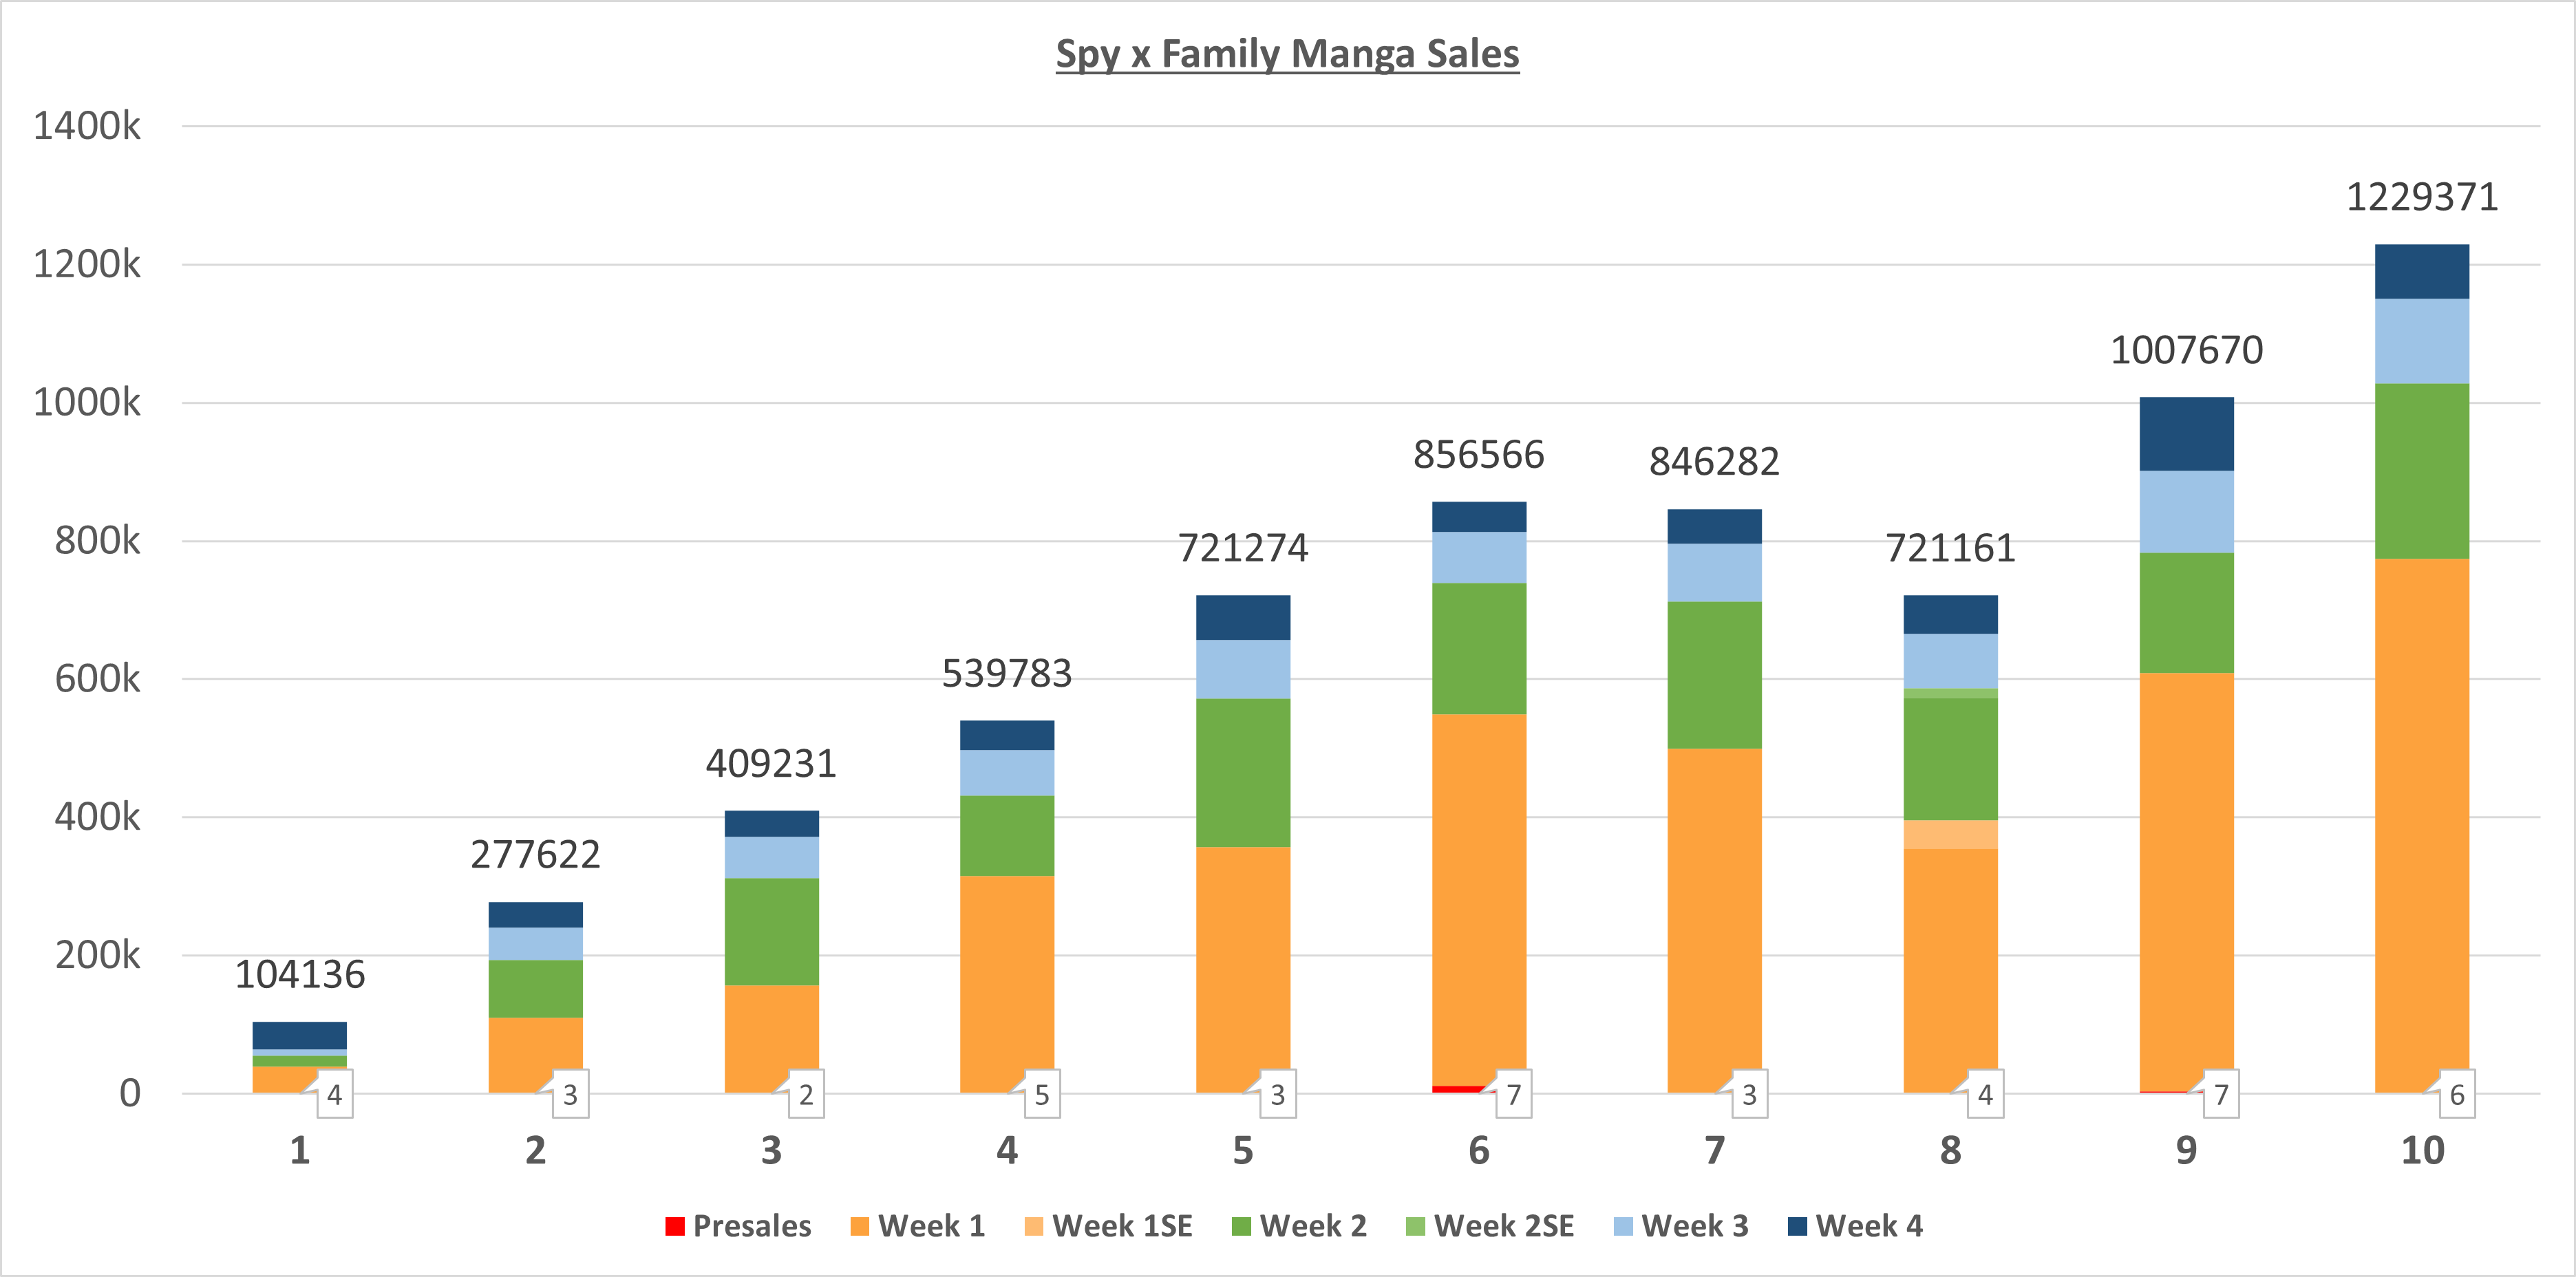Click the Week 4 dark blue legend swatch
The height and width of the screenshot is (1277, 2576).
(x=1797, y=1226)
